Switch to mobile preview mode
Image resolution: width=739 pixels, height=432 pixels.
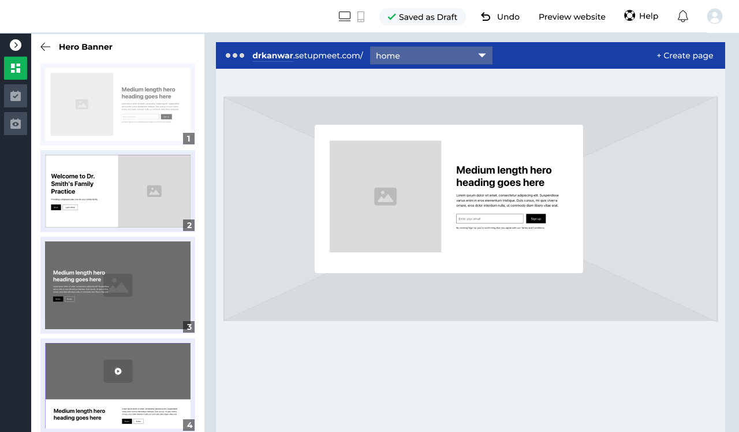(x=361, y=17)
